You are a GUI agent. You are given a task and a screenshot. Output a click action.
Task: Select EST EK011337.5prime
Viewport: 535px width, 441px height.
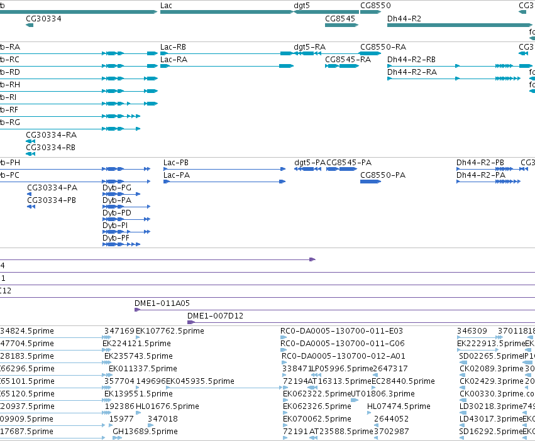point(106,375)
